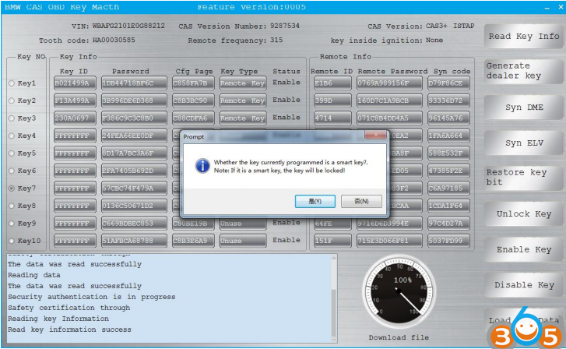Screen dimensions: 566x349
Task: Confirm the prompt with 是(Y) button
Action: [315, 201]
